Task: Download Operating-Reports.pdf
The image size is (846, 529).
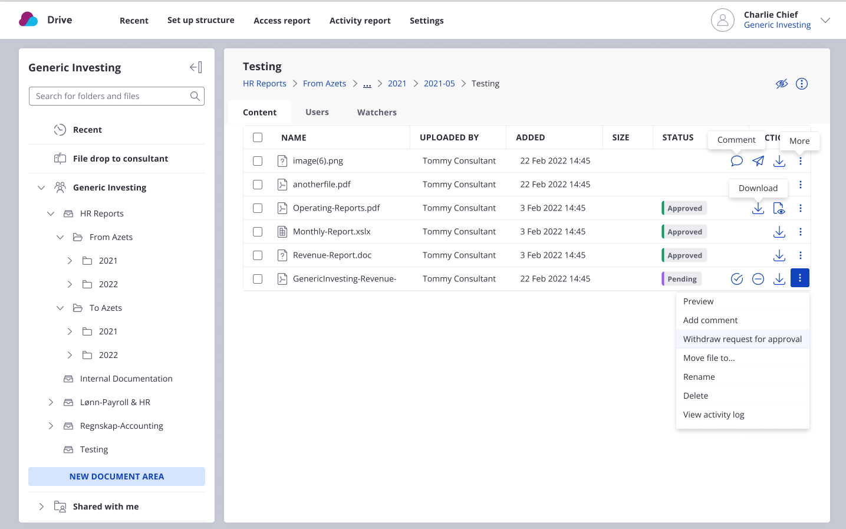Action: [x=758, y=208]
